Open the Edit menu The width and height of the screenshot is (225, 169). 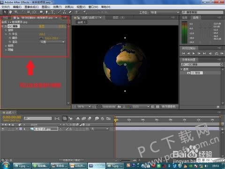pyautogui.click(x=17, y=7)
